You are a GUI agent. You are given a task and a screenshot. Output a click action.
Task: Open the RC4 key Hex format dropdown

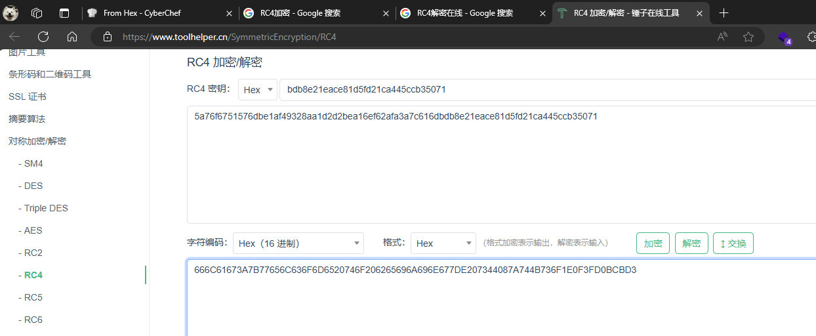click(x=258, y=90)
